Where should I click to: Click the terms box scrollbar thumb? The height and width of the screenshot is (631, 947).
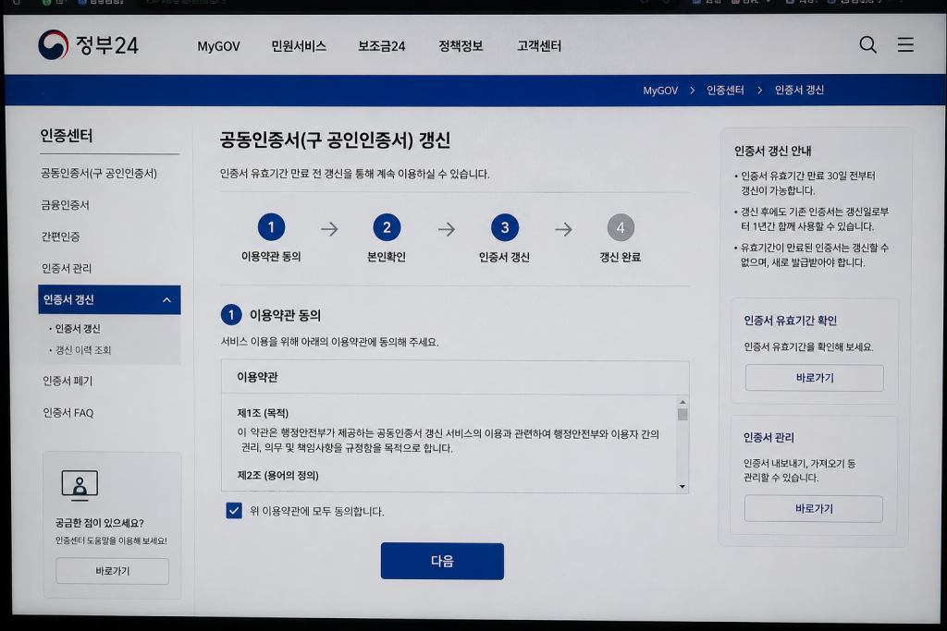point(683,415)
